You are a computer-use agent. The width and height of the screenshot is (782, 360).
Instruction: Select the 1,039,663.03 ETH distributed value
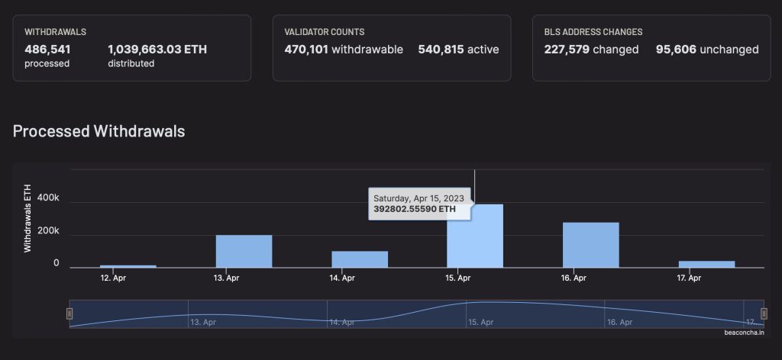coord(157,50)
